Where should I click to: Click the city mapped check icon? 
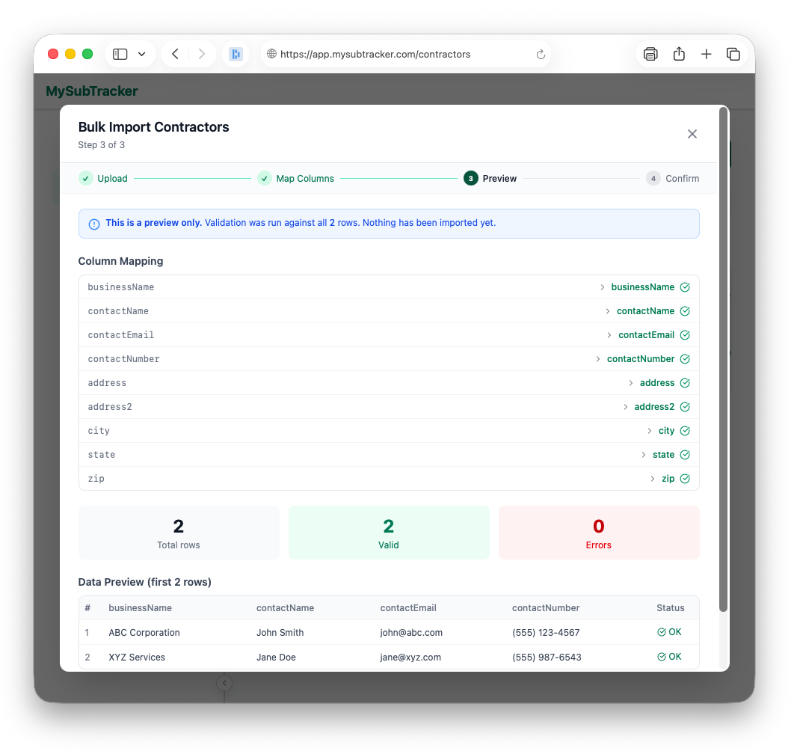point(685,432)
